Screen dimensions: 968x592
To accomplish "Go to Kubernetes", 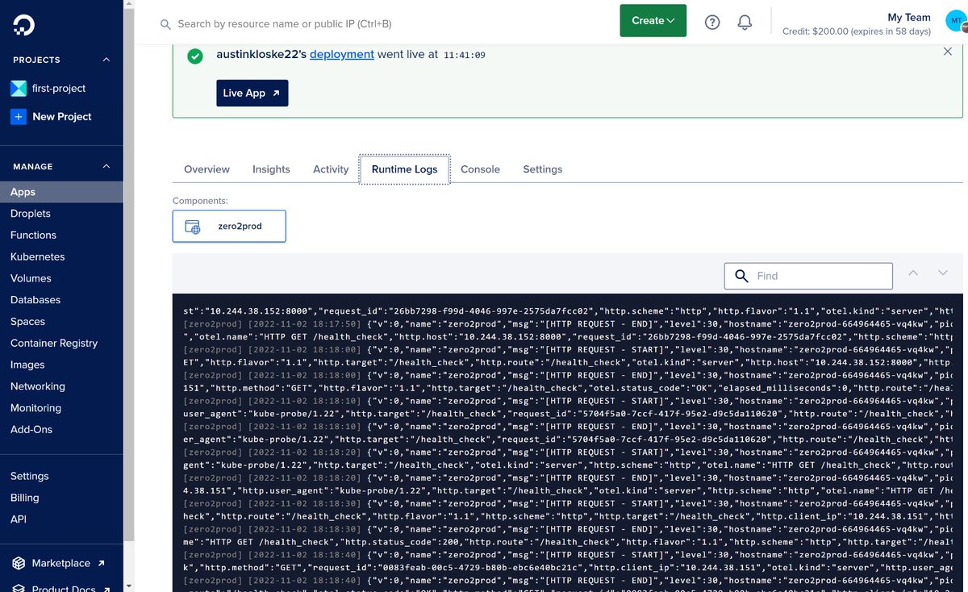I will point(37,256).
